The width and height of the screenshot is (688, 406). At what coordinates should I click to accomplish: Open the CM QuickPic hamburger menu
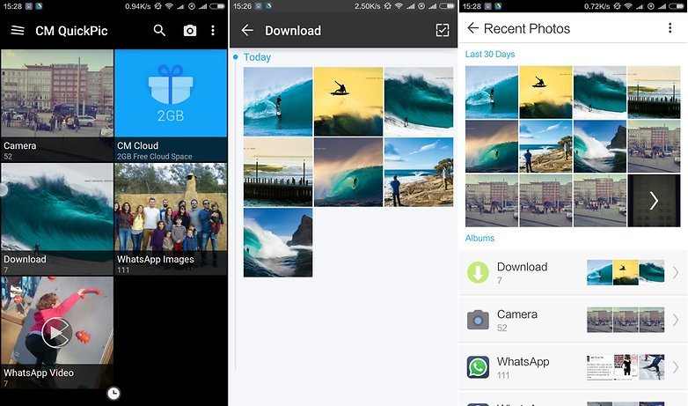[18, 31]
